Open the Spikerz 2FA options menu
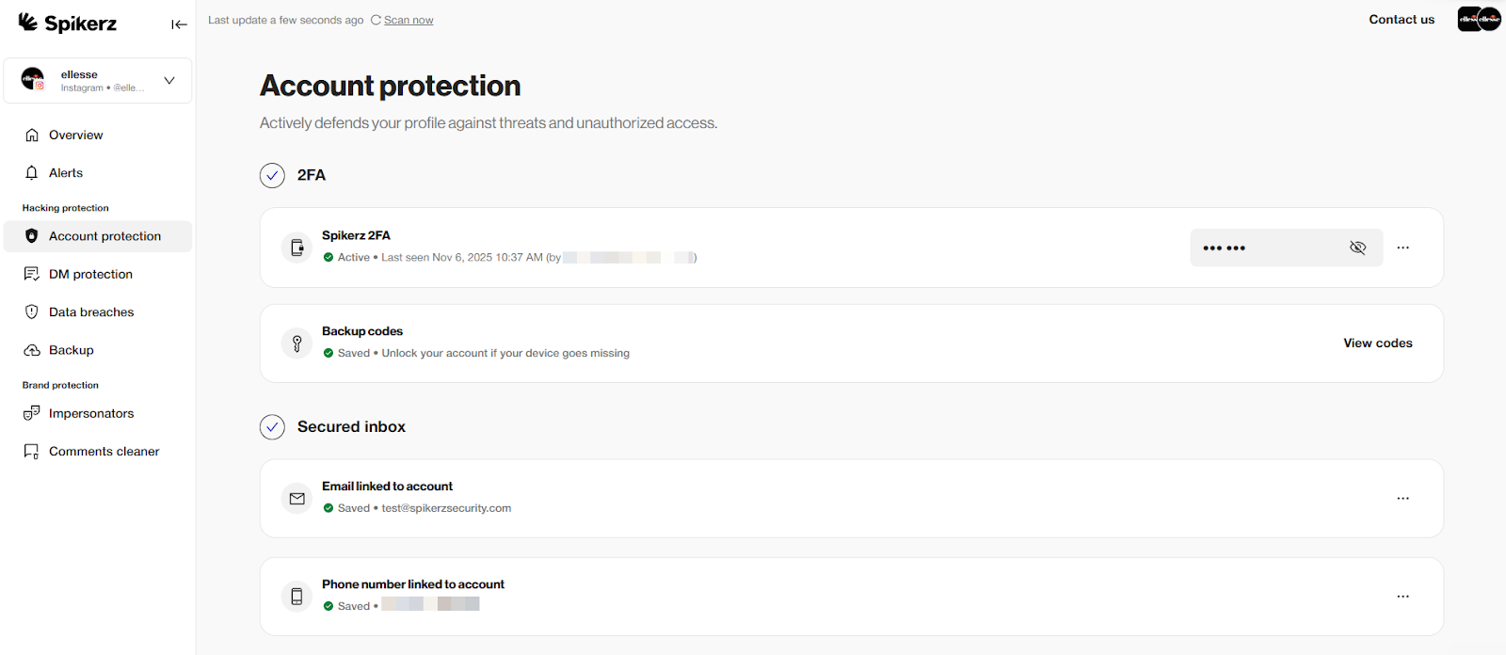1506x655 pixels. [1403, 248]
